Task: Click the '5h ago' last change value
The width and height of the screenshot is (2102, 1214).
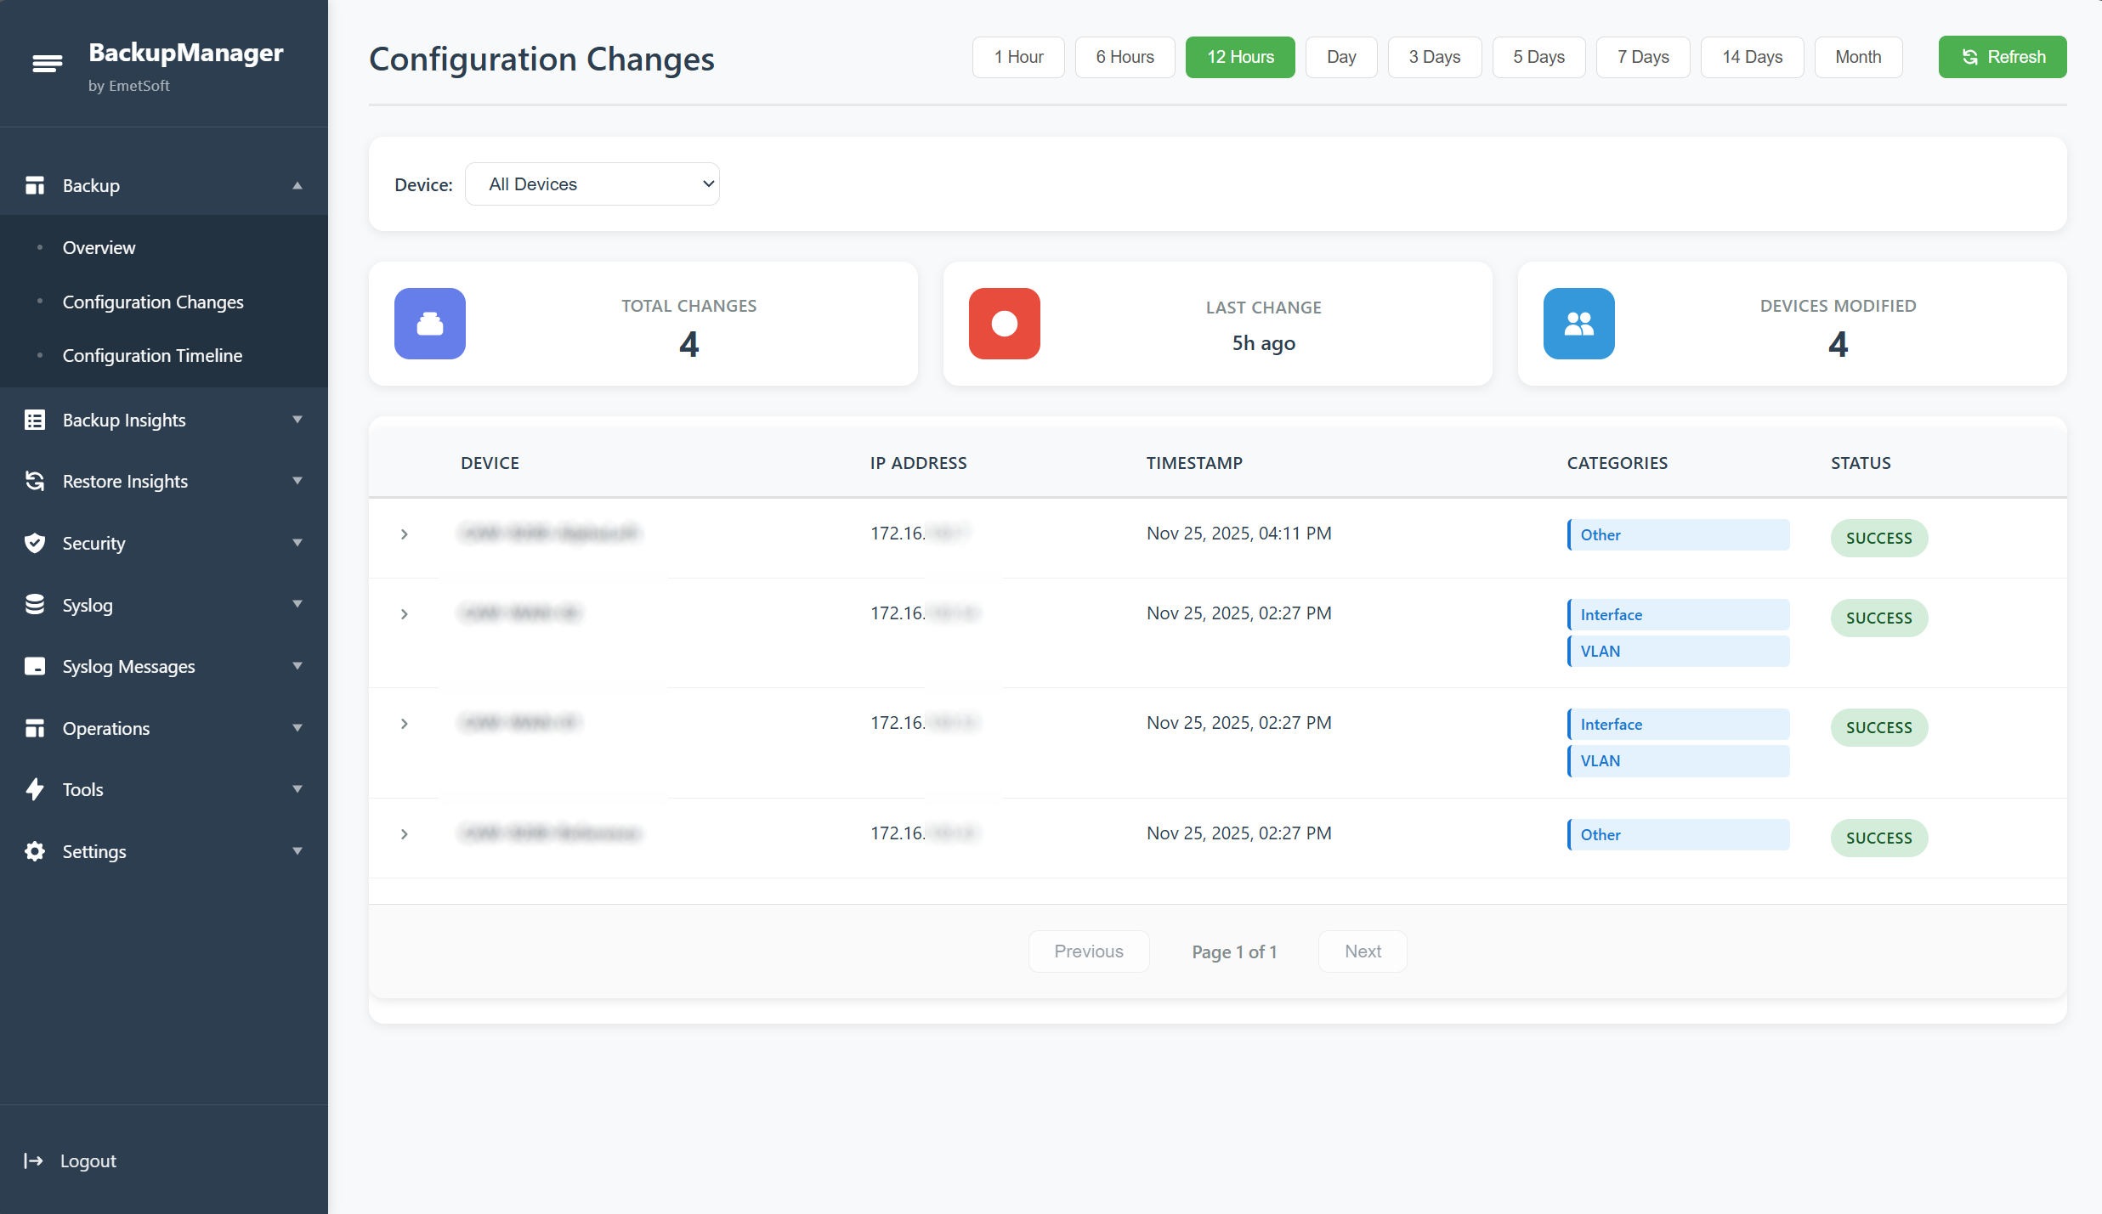Action: point(1264,343)
